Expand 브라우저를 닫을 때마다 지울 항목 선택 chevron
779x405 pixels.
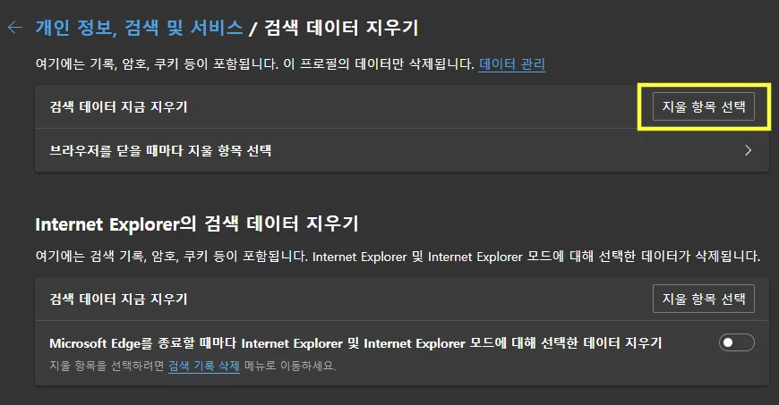point(748,150)
